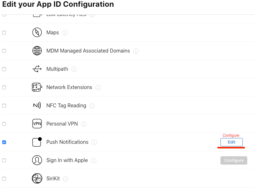Open info tooltip for Personal VPN
254x188 pixels.
point(84,124)
